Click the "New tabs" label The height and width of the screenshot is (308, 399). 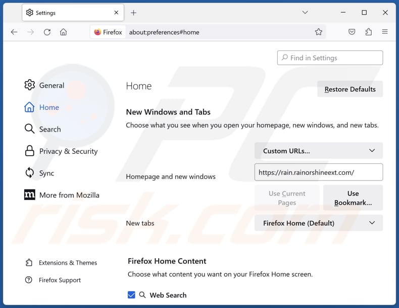point(140,223)
